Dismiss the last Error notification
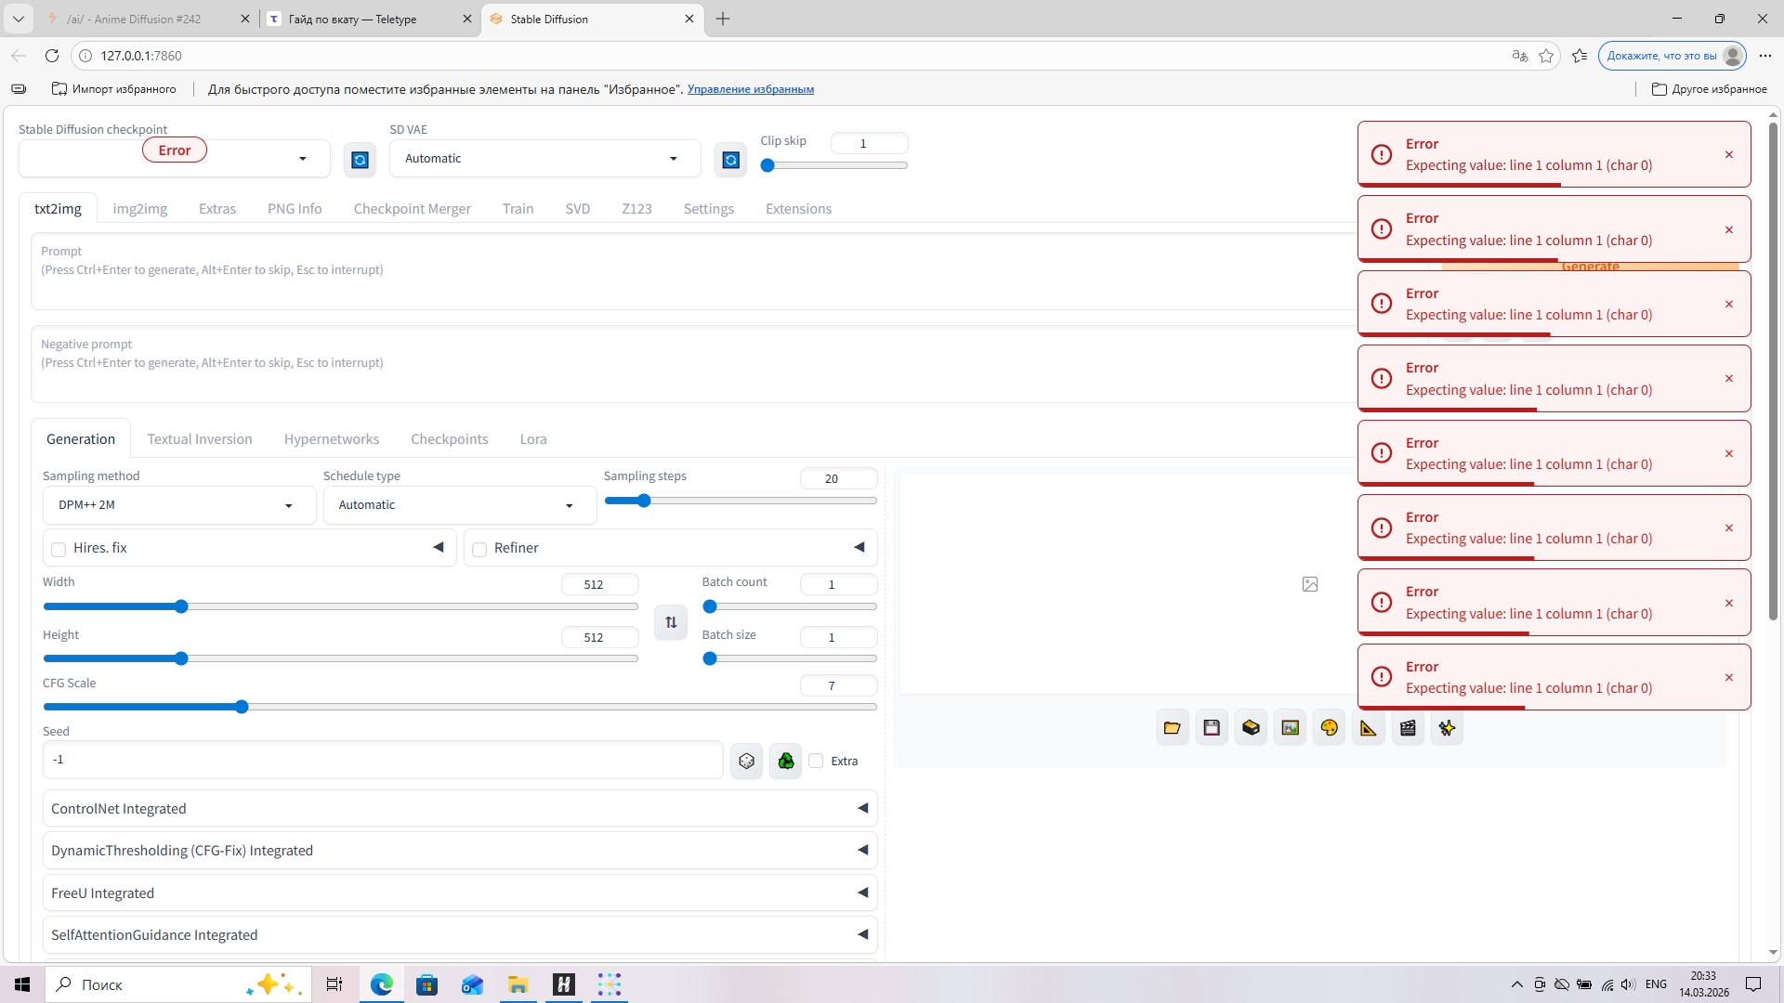The height and width of the screenshot is (1003, 1784). [x=1729, y=678]
